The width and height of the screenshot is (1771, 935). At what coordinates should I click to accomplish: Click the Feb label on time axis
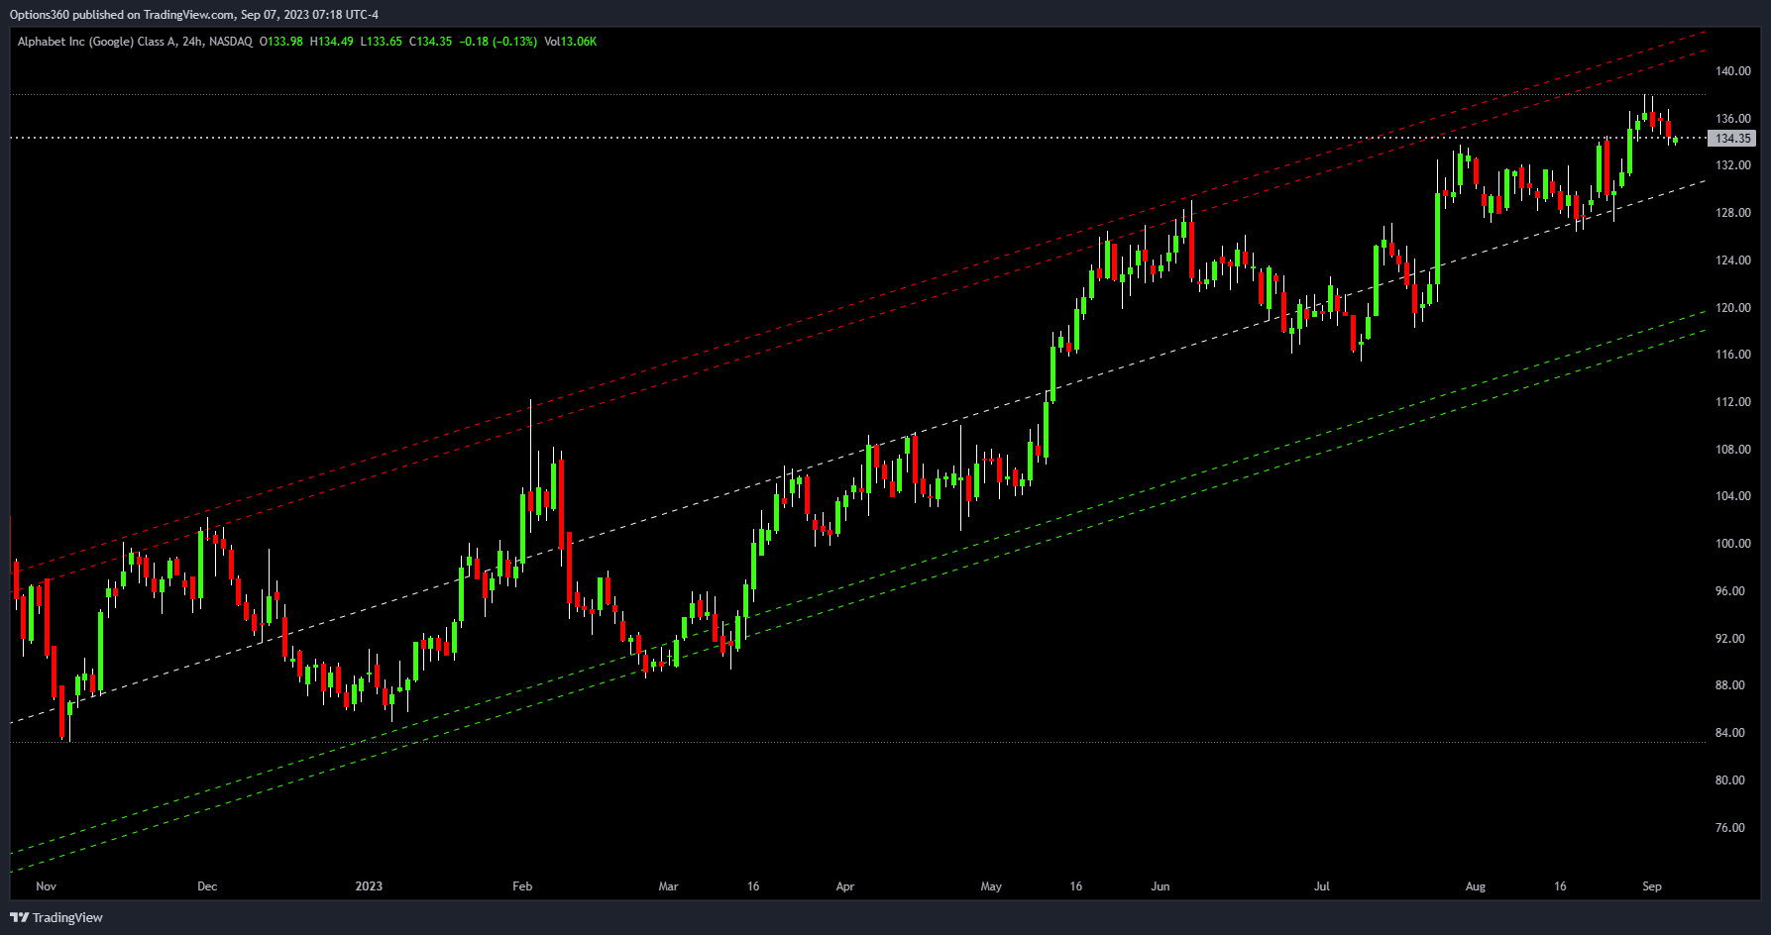coord(522,886)
